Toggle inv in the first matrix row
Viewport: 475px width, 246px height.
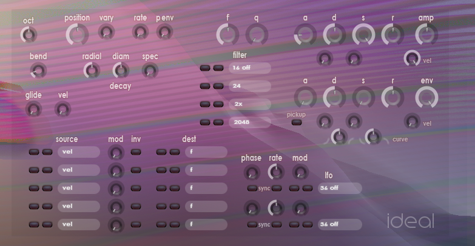pos(136,152)
